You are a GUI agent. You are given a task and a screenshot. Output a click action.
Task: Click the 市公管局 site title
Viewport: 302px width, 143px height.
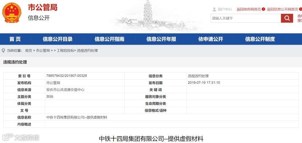[x=43, y=8]
